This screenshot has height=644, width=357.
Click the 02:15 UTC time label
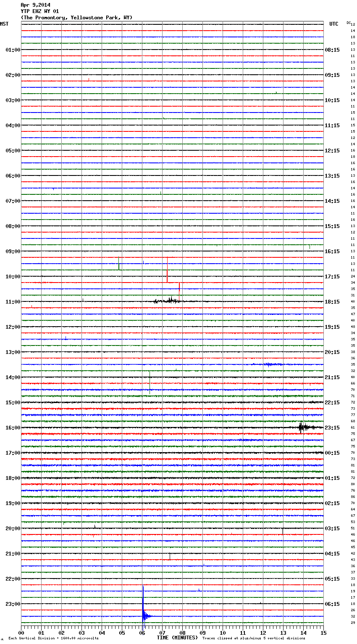pyautogui.click(x=332, y=503)
